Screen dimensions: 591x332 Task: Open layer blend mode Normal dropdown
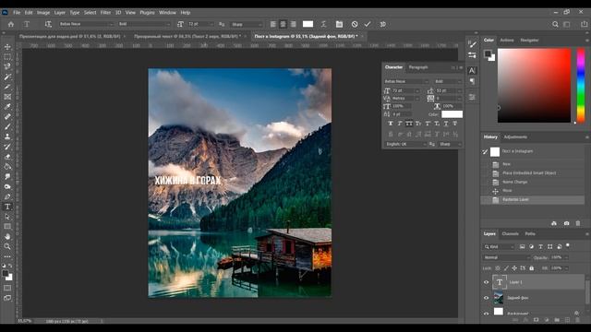pos(506,257)
